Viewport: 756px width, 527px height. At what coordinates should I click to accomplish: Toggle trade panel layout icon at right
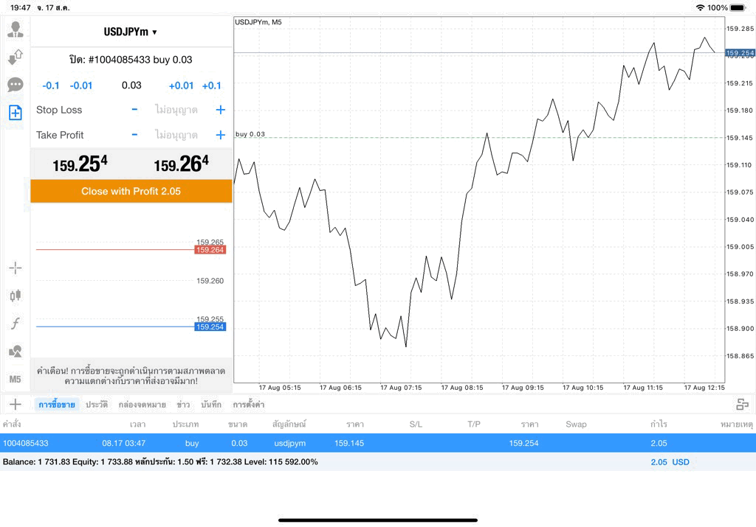click(743, 404)
